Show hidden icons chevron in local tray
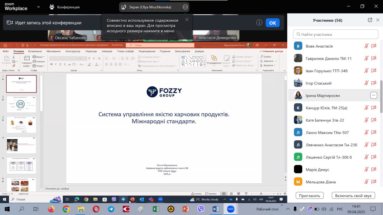Viewport: 383px width, 215px height. [288, 209]
